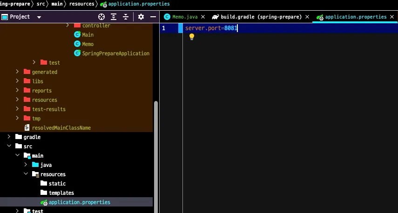Open Project panel settings gear
This screenshot has width=398, height=213.
pyautogui.click(x=141, y=17)
